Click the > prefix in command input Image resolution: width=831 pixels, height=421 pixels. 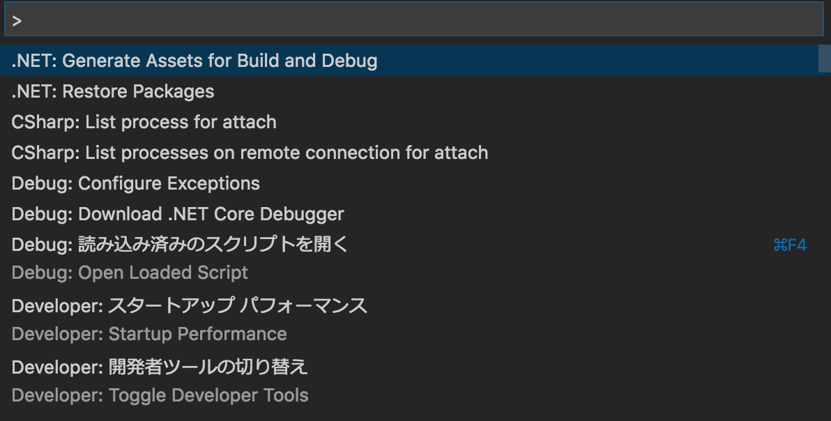point(17,21)
